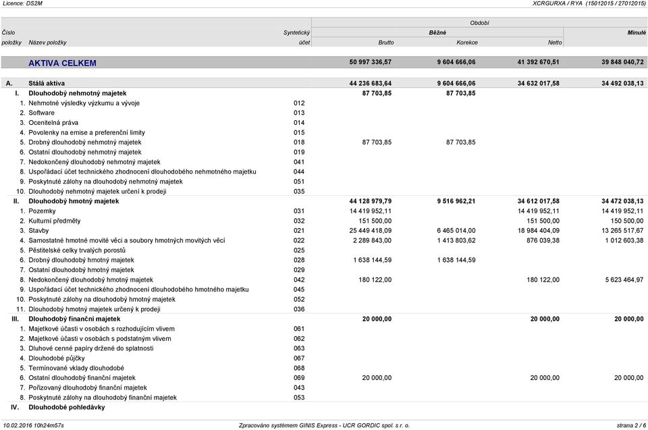
Task: Click "Dlouhodobý nehmotný majetek určení k prodeji"
Action: [x=97, y=192]
